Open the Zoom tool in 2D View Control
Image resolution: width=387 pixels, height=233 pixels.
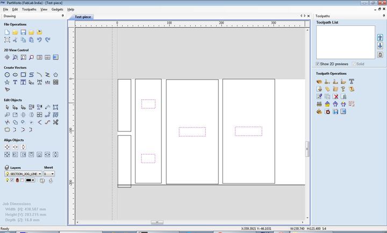pos(15,57)
